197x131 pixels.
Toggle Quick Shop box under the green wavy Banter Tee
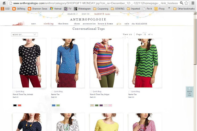click(x=129, y=91)
